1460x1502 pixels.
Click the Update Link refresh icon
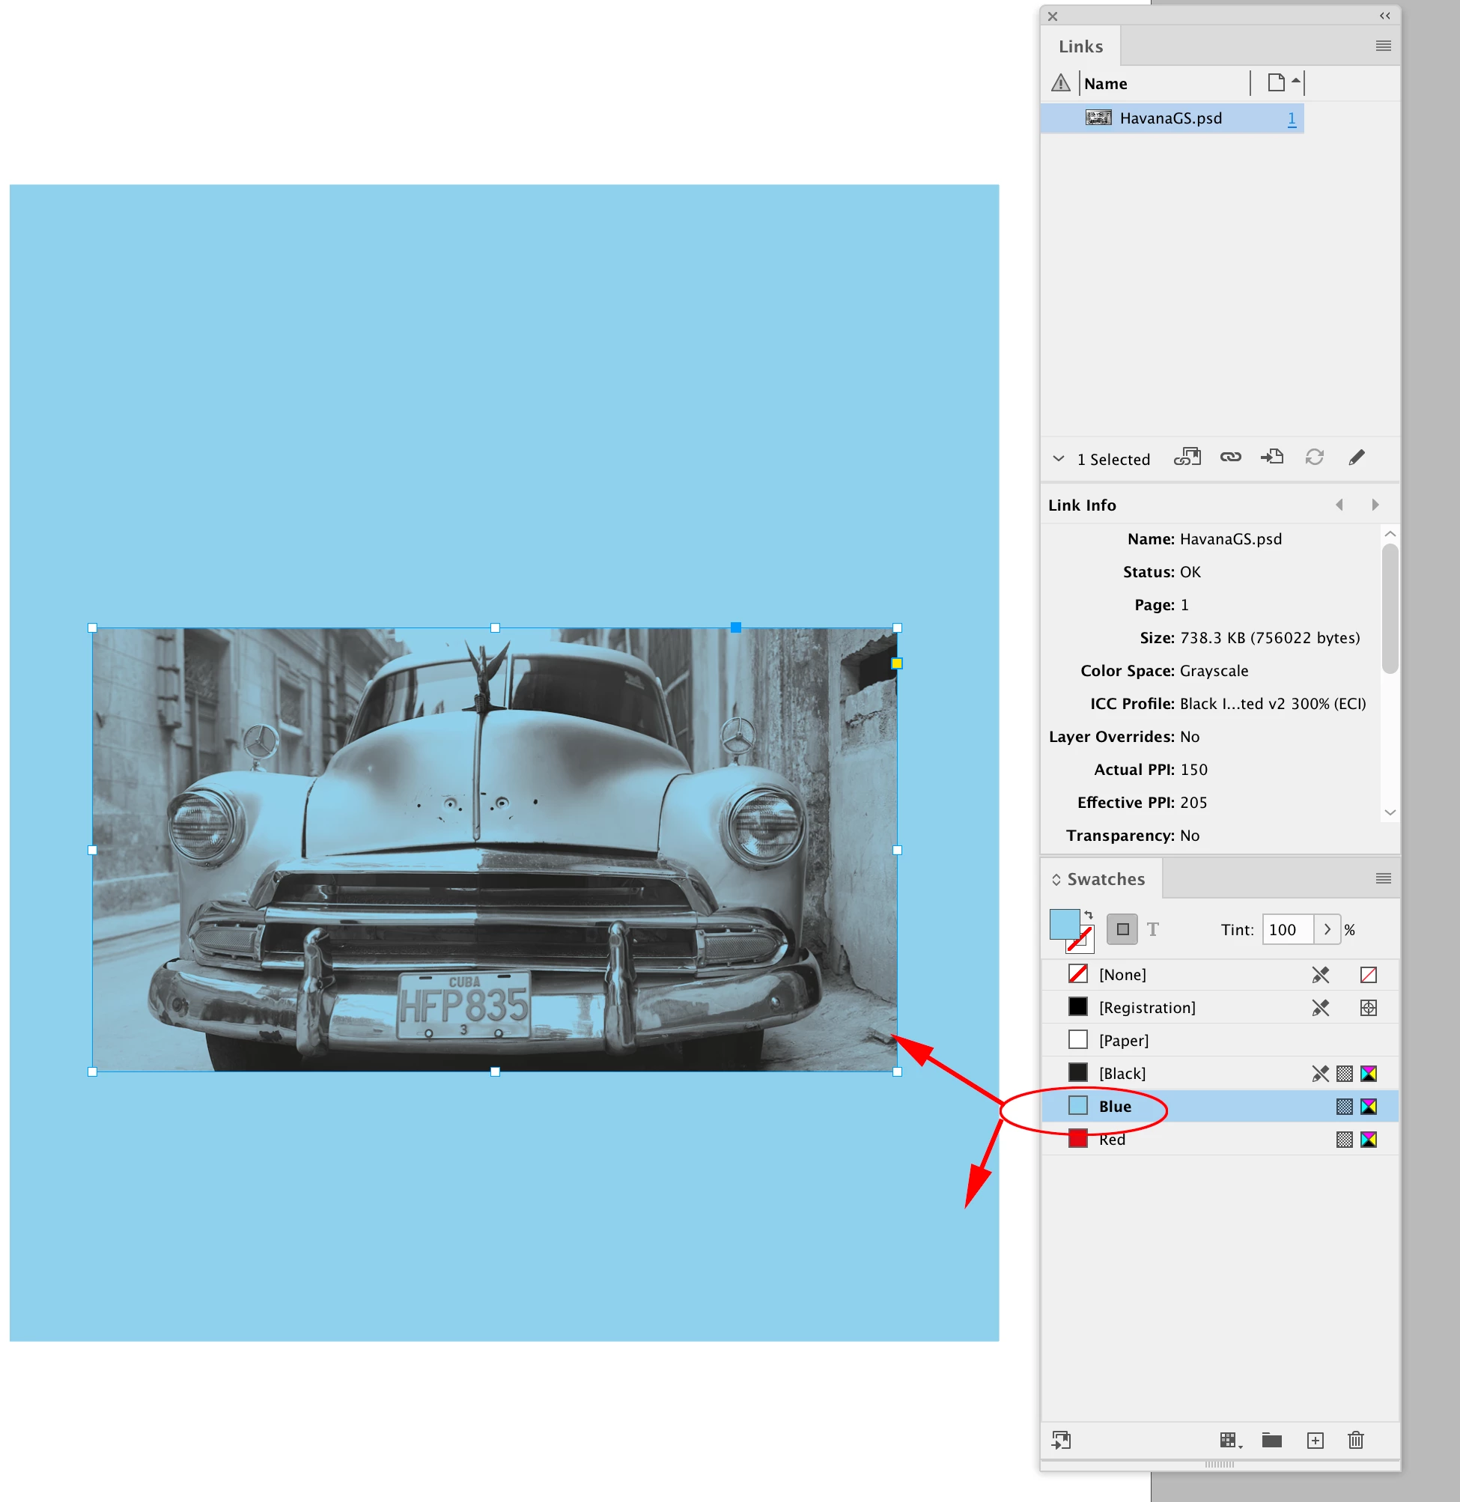[1314, 457]
